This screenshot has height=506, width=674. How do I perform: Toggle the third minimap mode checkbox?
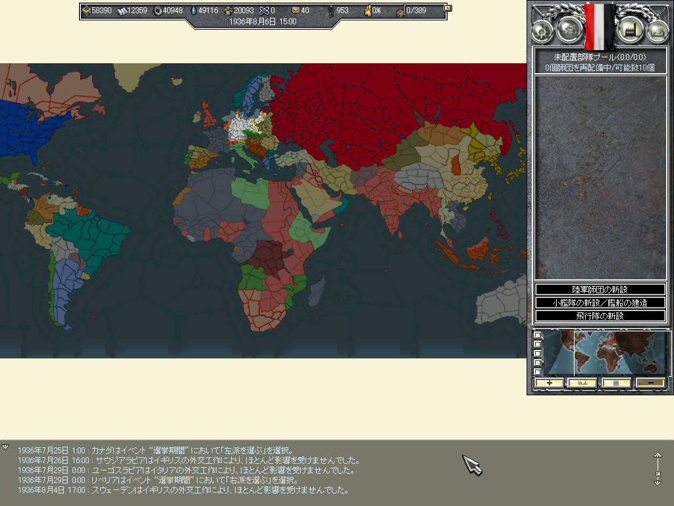click(537, 353)
